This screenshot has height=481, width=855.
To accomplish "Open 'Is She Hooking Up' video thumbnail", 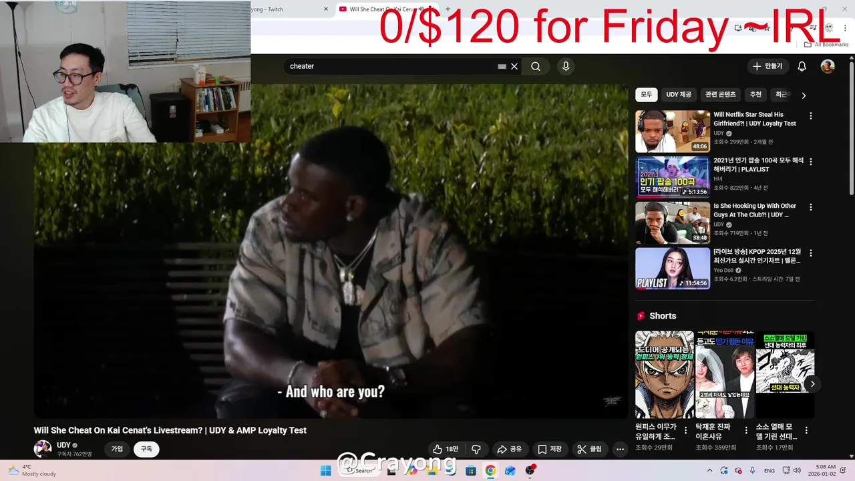I will point(673,223).
